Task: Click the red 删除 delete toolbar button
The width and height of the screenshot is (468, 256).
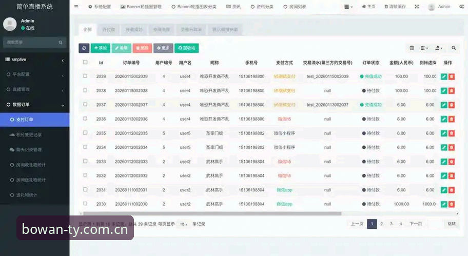Action: pyautogui.click(x=142, y=48)
